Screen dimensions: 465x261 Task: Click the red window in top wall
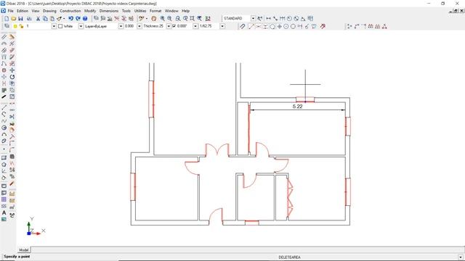click(305, 100)
